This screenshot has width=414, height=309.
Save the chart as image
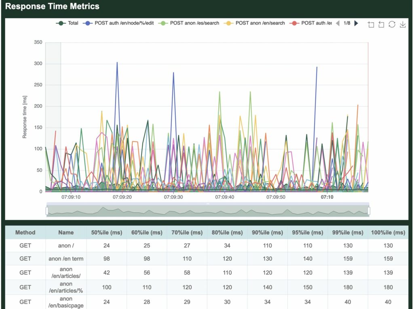pyautogui.click(x=402, y=25)
